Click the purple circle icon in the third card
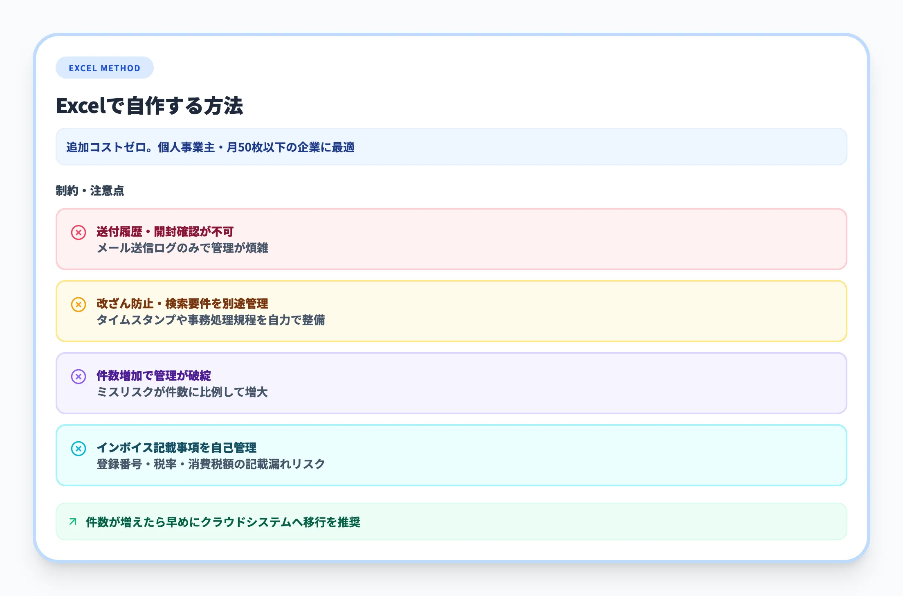This screenshot has height=596, width=903. pos(78,377)
